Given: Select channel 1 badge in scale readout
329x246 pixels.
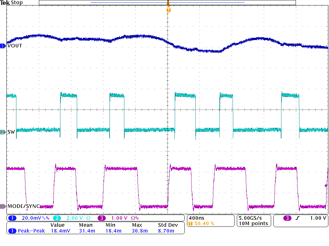Looking at the screenshot, I should point(12,218).
